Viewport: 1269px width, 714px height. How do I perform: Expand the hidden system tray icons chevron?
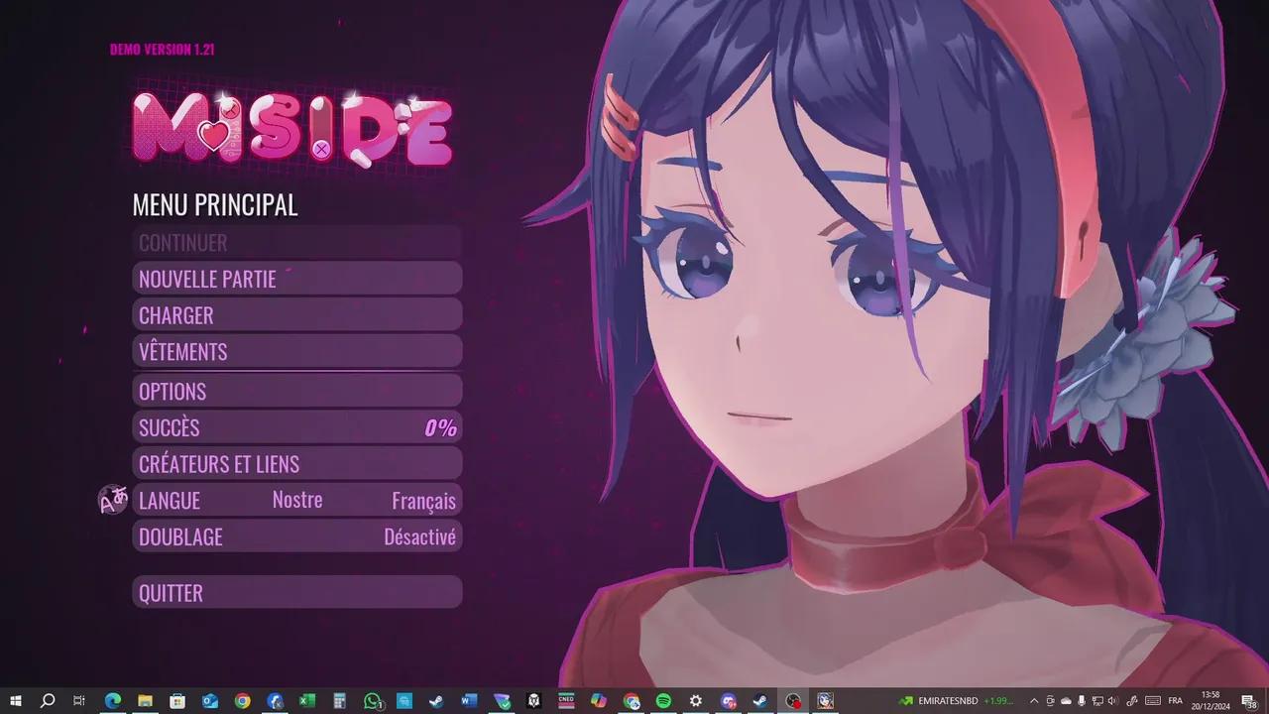[1034, 701]
